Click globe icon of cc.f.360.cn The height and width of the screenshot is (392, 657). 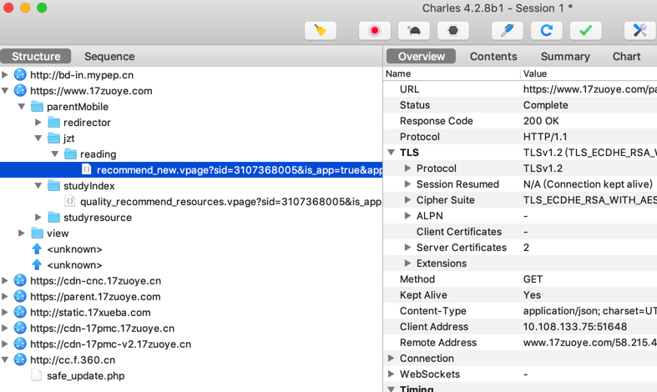coord(20,359)
